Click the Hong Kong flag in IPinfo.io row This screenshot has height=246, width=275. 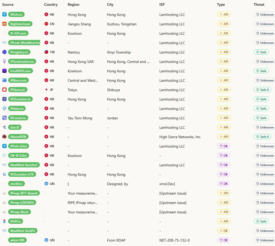click(x=46, y=14)
